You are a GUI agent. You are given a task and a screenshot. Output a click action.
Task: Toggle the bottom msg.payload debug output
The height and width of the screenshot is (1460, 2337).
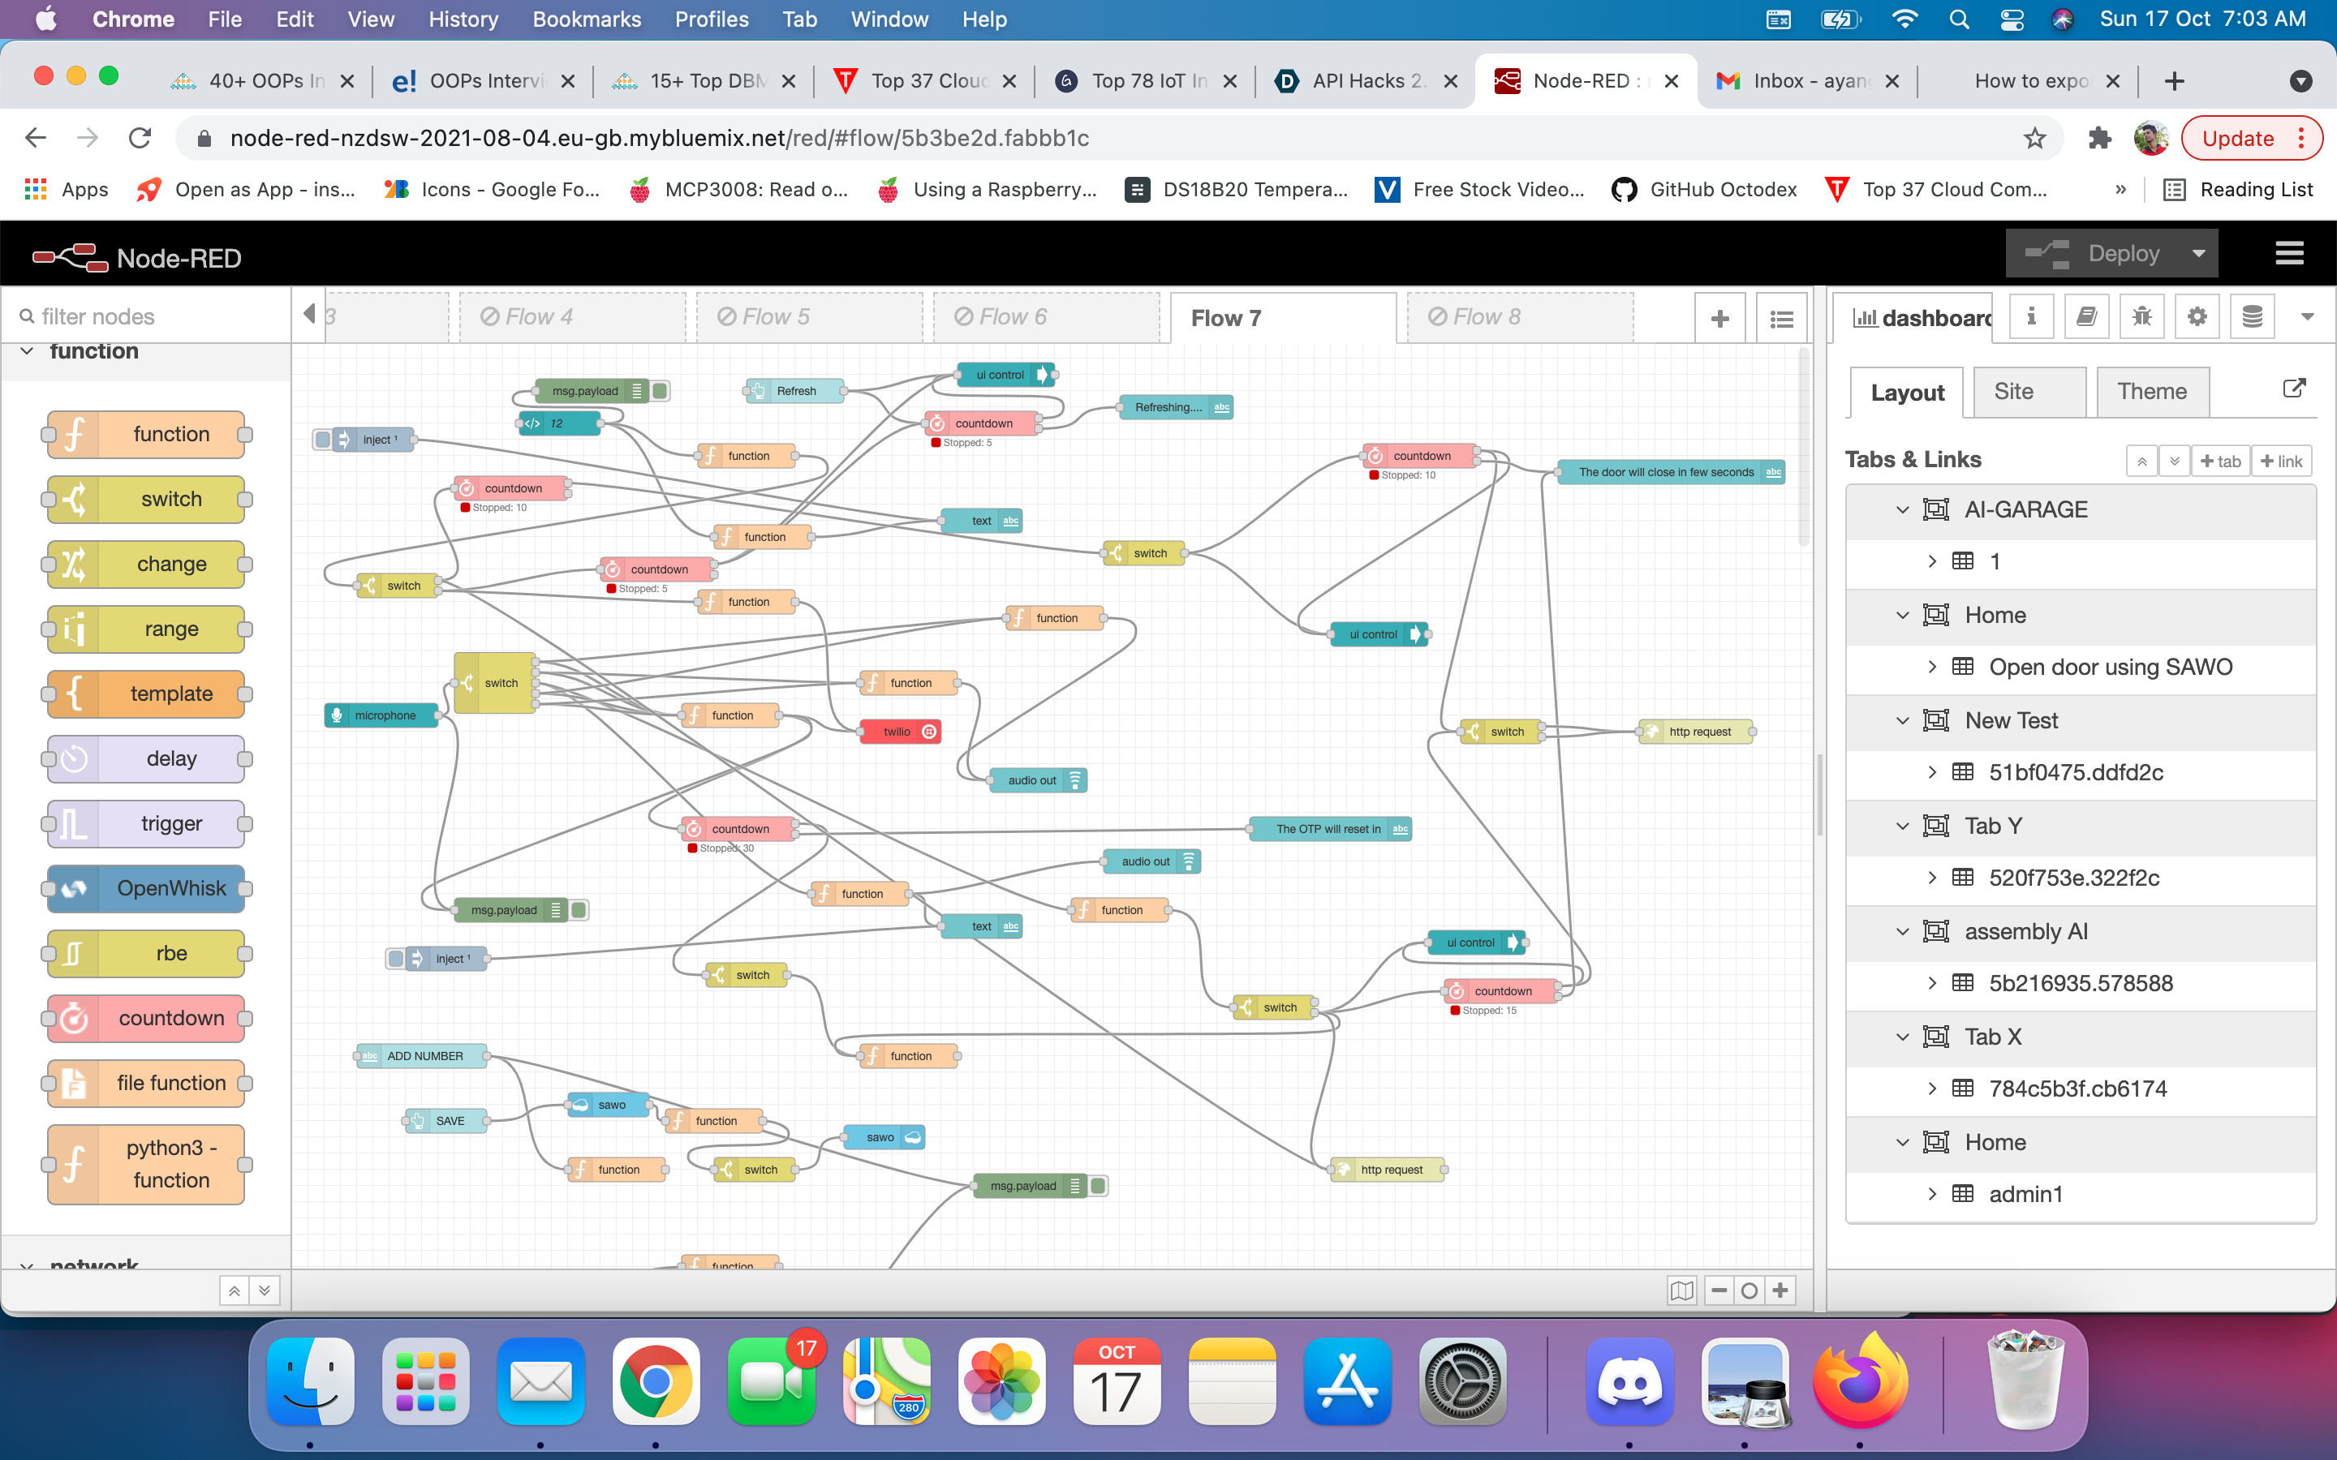click(x=1099, y=1186)
